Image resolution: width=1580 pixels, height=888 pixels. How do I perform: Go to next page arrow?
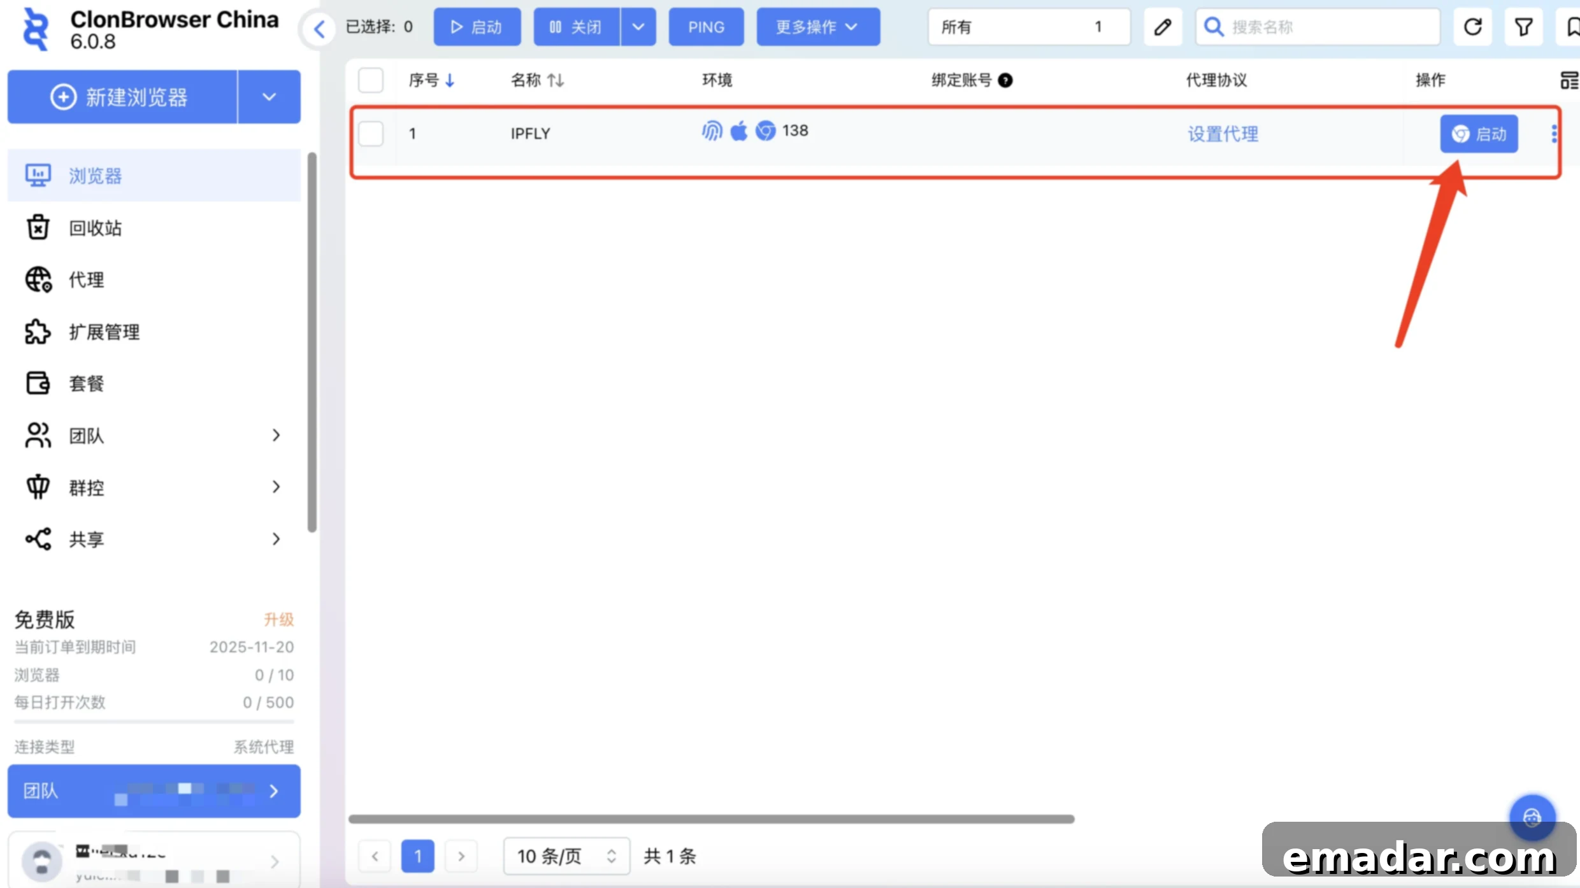pyautogui.click(x=461, y=856)
